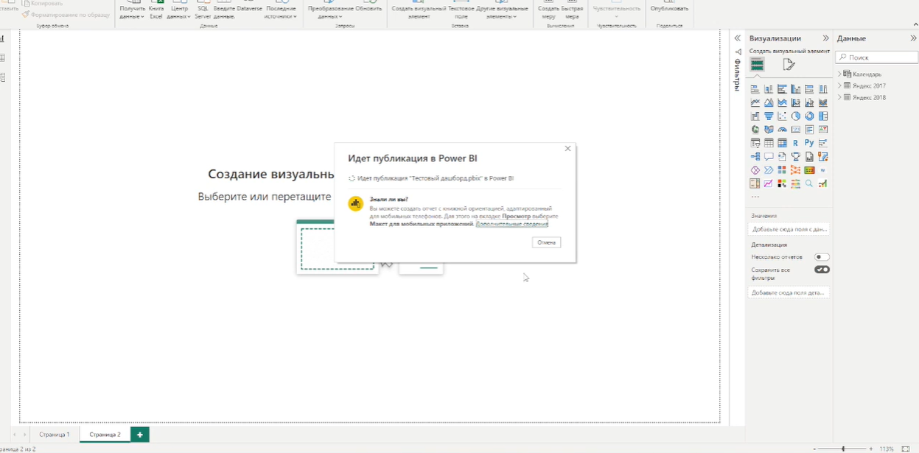Select the line chart visualization icon
Image resolution: width=919 pixels, height=453 pixels.
pos(755,102)
